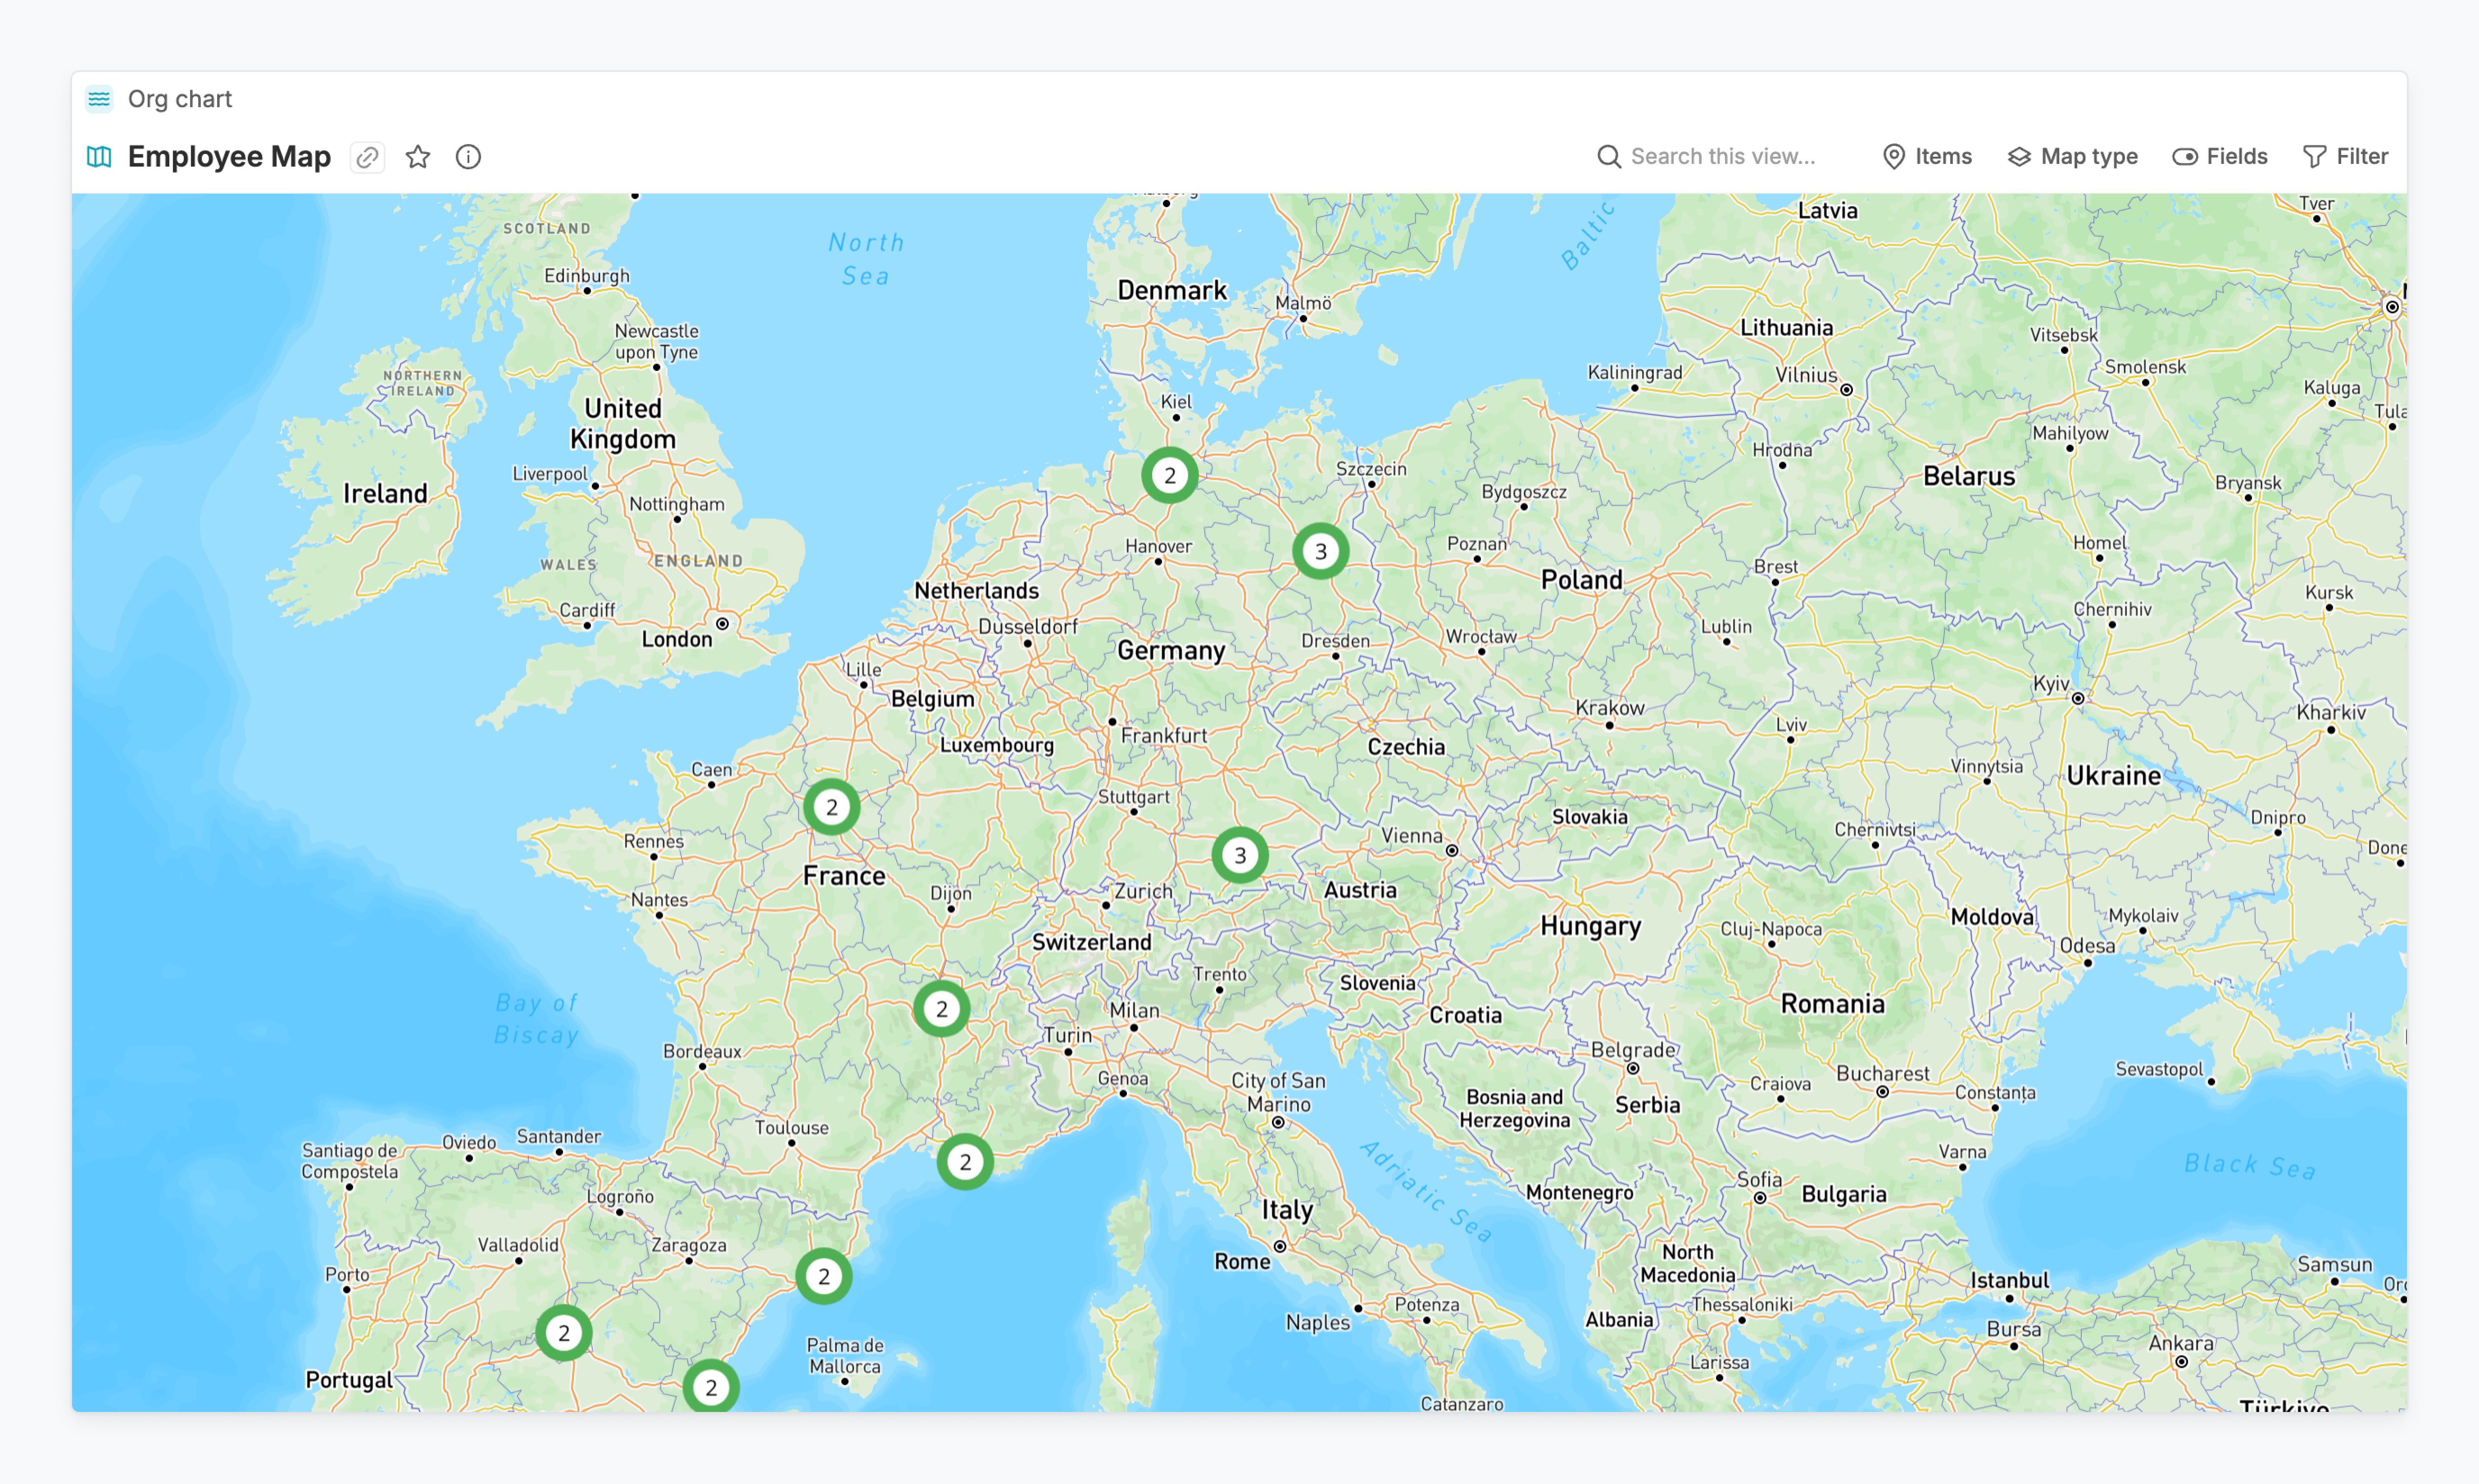Screen dimensions: 2479x1484
Task: Open the Map type layers menu
Action: [2073, 157]
